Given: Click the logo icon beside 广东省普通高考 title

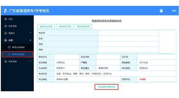Looking at the screenshot, I should coord(6,11).
